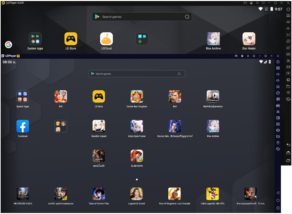Image resolution: width=292 pixels, height=214 pixels.
Task: Click volume down in LDPlayer 4 sidebar
Action: (x=288, y=28)
